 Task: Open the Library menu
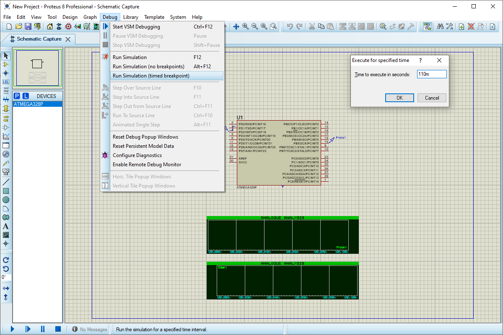[x=131, y=17]
